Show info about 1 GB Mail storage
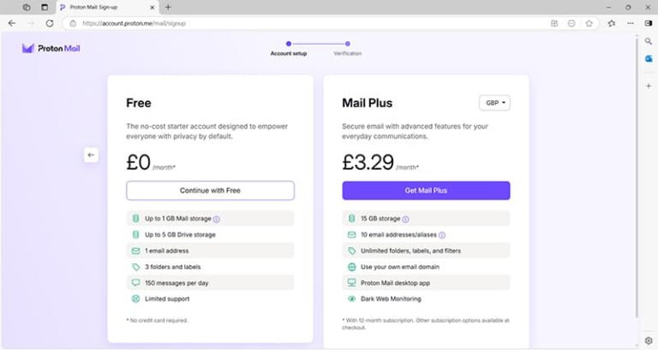The image size is (658, 350). click(x=217, y=219)
